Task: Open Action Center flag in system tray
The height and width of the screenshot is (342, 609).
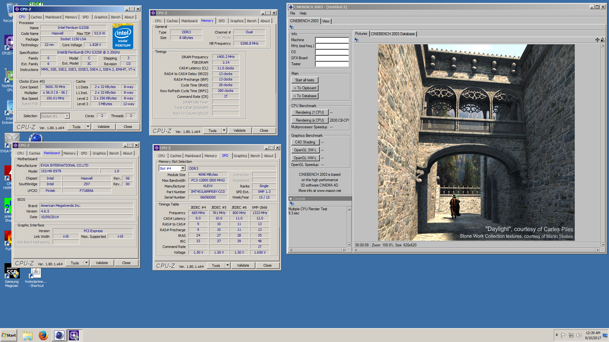Action: 564,335
